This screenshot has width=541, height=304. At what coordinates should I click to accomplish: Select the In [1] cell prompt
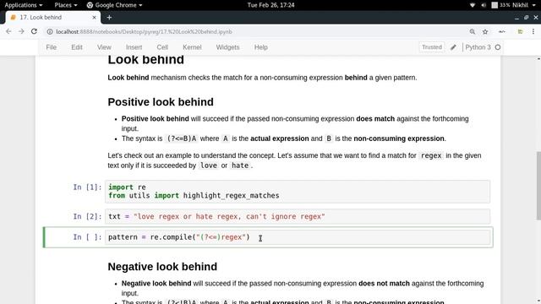click(87, 187)
